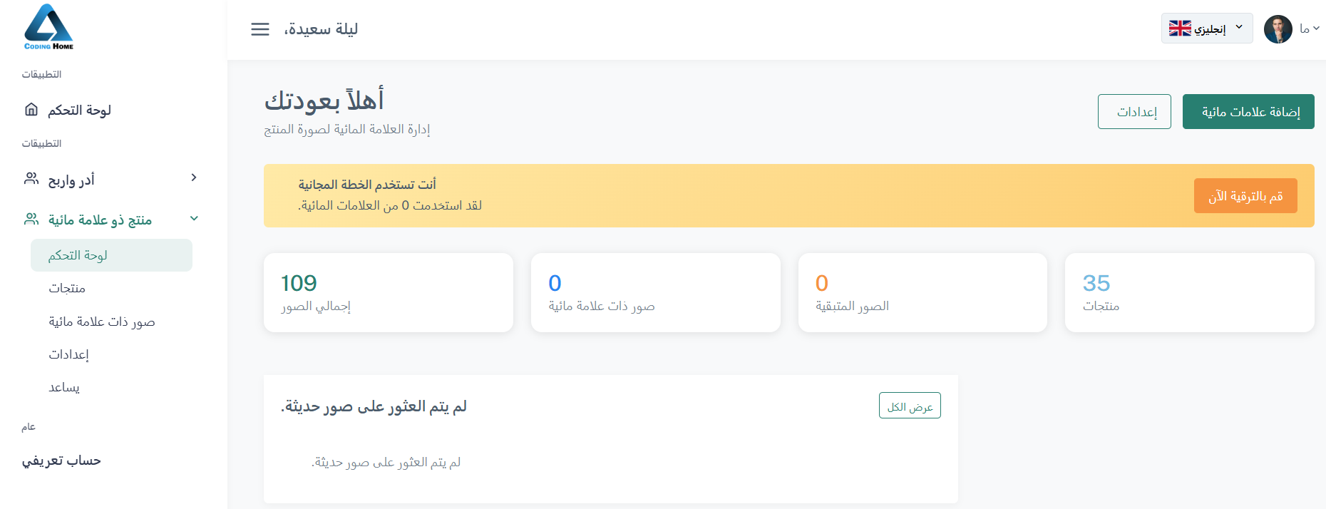Open يساعد from the sidebar
Screen dimensions: 1326x509
(x=63, y=387)
